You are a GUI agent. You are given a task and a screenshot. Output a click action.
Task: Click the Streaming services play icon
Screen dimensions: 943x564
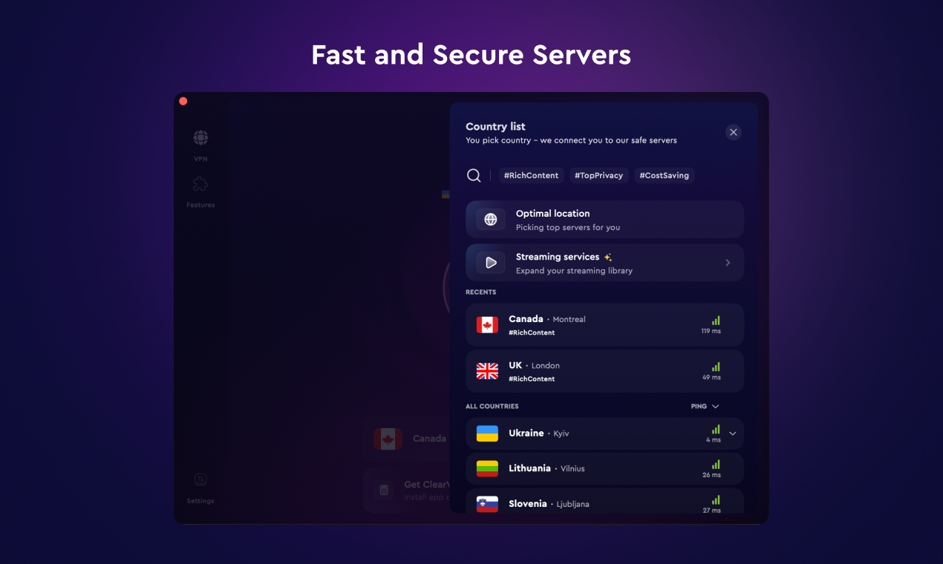pyautogui.click(x=491, y=263)
